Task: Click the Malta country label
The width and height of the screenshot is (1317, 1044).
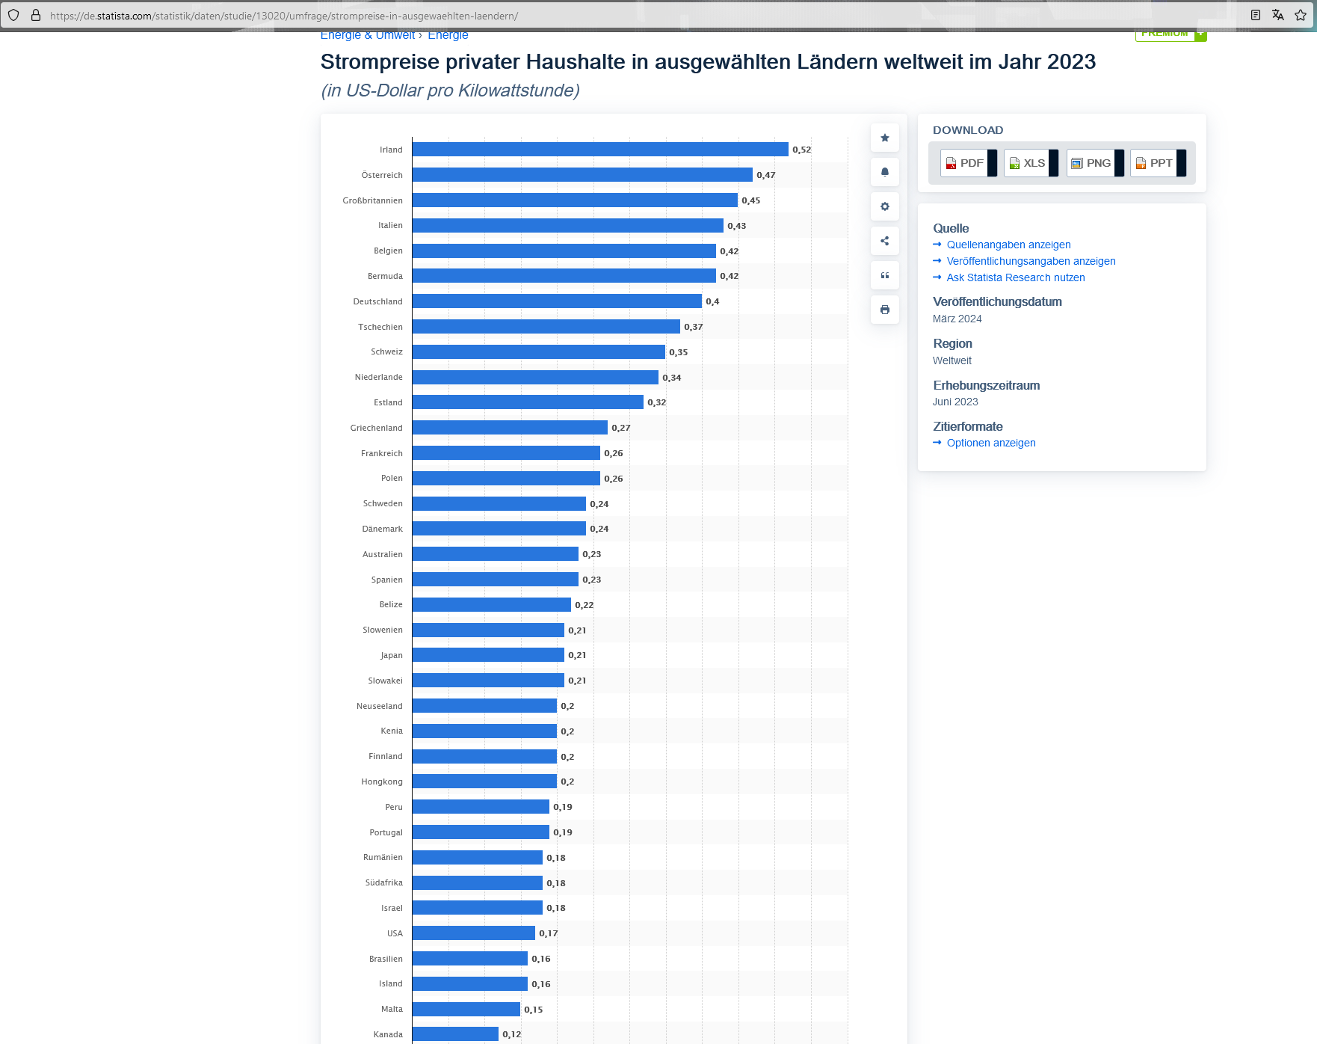Action: tap(392, 1009)
